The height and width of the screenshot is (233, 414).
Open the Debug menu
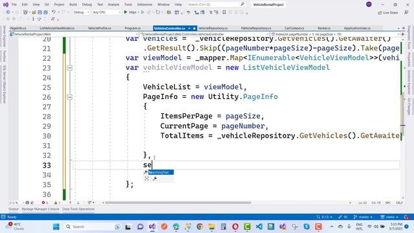tap(87, 5)
